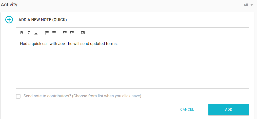Decrease indent of the note text
The height and width of the screenshot is (119, 257).
tap(65, 33)
